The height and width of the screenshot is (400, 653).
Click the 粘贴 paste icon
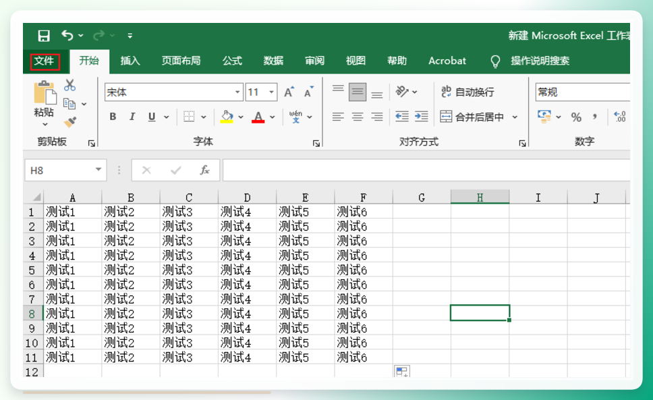(45, 92)
